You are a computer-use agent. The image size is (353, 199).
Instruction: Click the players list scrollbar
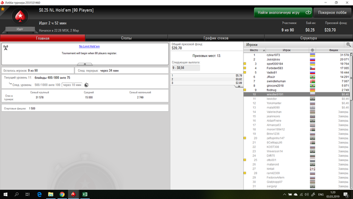pyautogui.click(x=351, y=77)
